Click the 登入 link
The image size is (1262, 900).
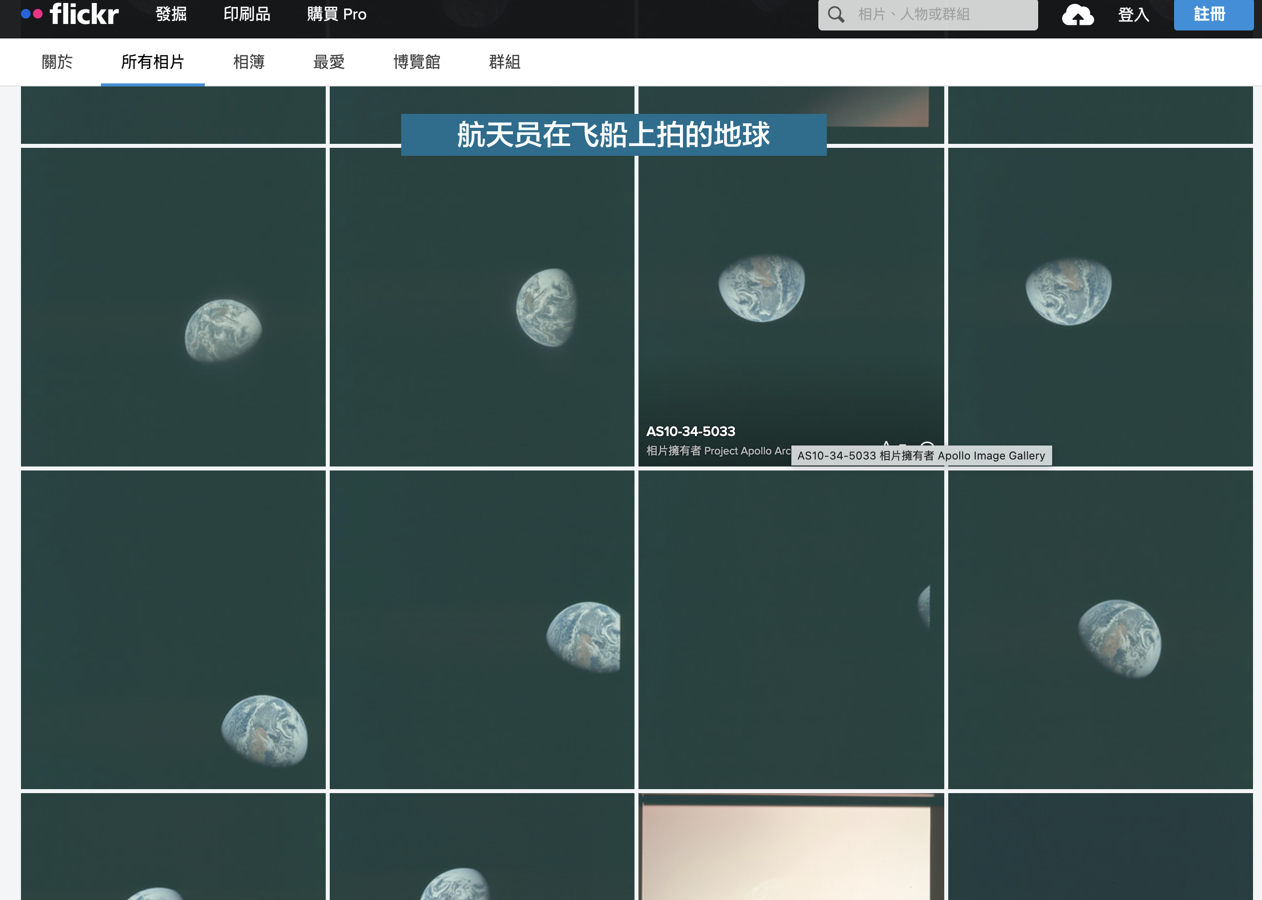pyautogui.click(x=1134, y=14)
